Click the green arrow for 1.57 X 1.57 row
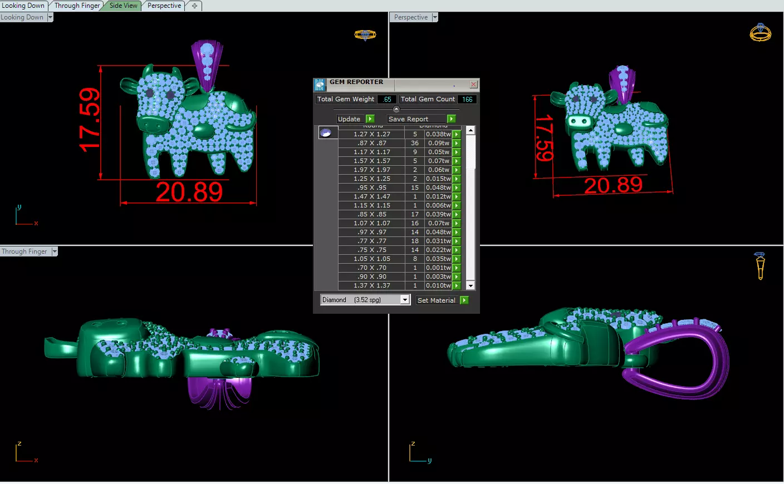The width and height of the screenshot is (784, 484). tap(457, 161)
